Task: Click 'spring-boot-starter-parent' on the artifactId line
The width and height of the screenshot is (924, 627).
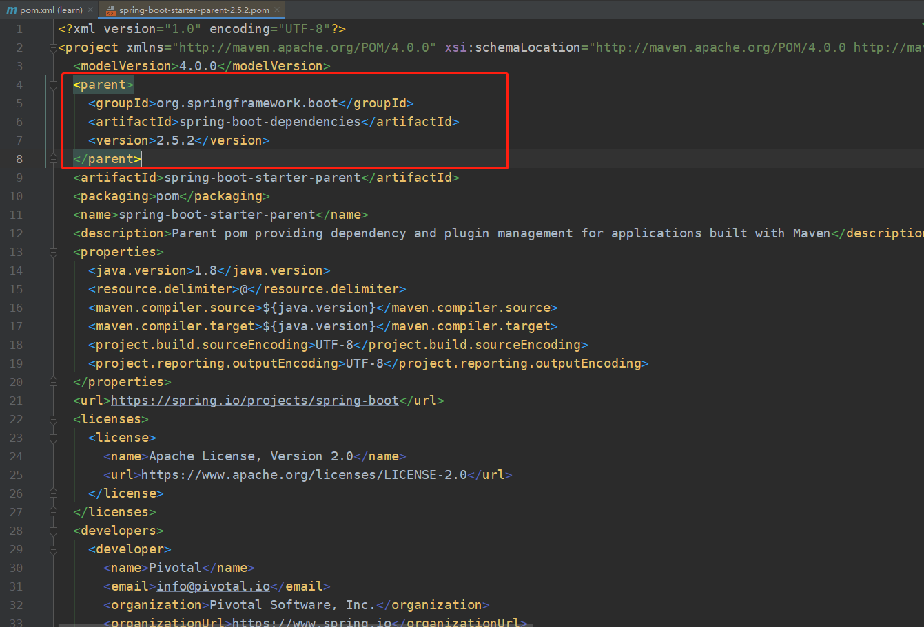Action: [263, 178]
